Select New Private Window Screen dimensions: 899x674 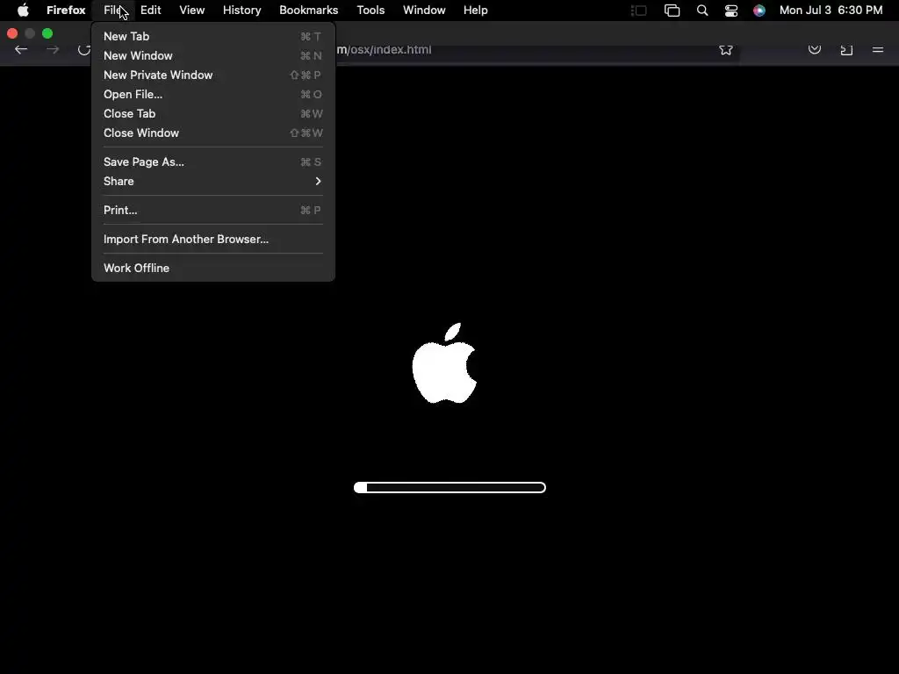click(x=212, y=75)
